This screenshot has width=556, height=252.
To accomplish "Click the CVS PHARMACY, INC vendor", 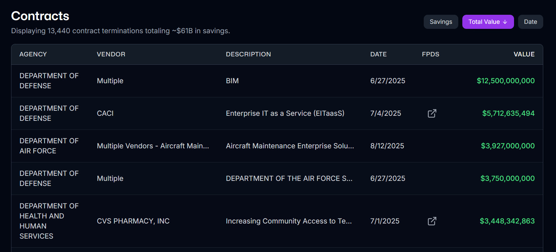I will (133, 221).
